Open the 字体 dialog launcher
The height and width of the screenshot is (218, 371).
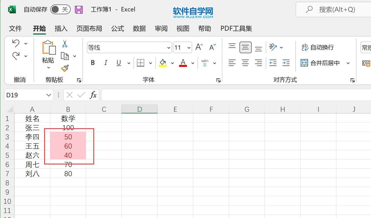(218, 80)
